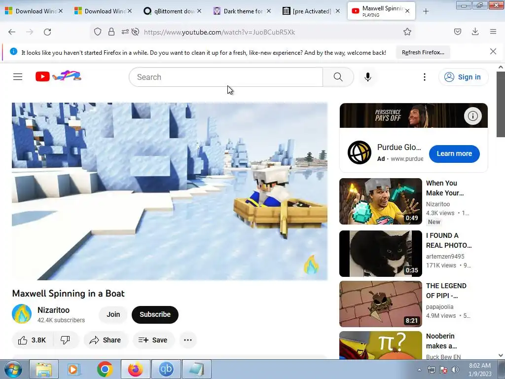This screenshot has height=379, width=505.
Task: Open the YouTube guide hamburger menu
Action: coord(18,76)
